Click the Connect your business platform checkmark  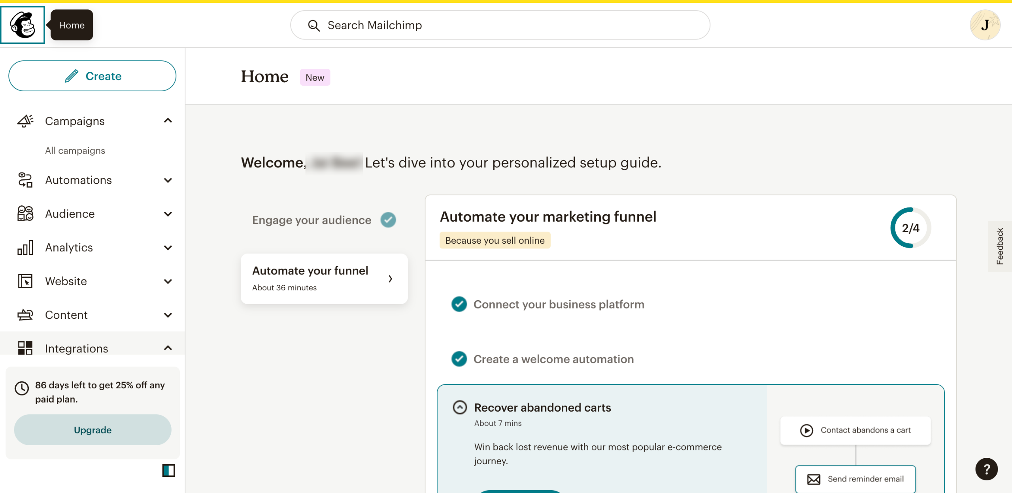[459, 304]
